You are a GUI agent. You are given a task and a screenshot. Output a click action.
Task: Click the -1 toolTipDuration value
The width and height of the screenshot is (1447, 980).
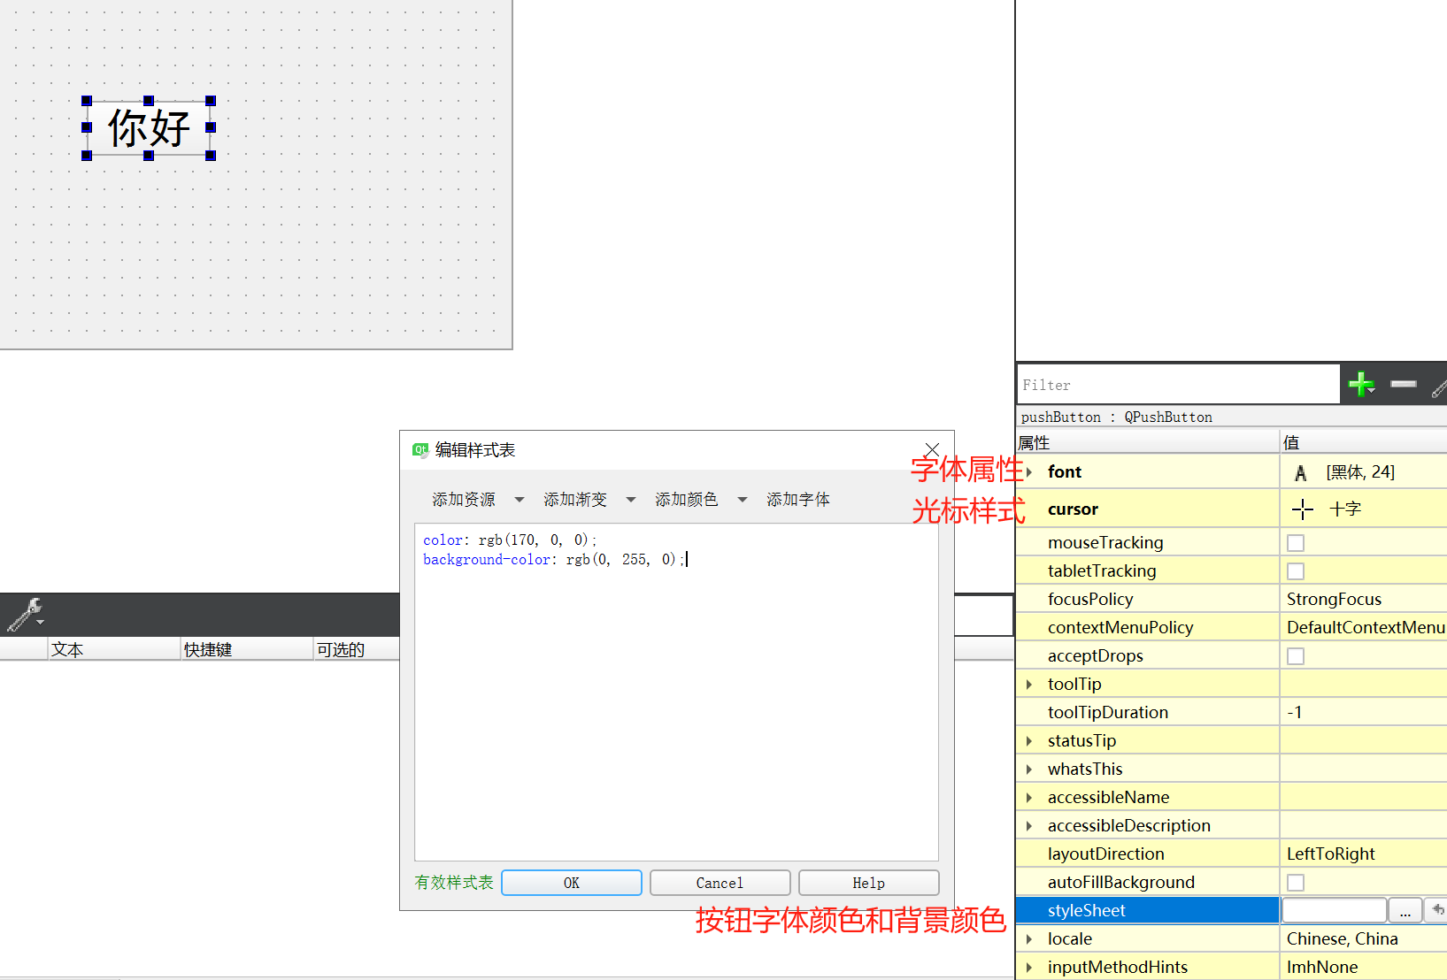tap(1295, 713)
